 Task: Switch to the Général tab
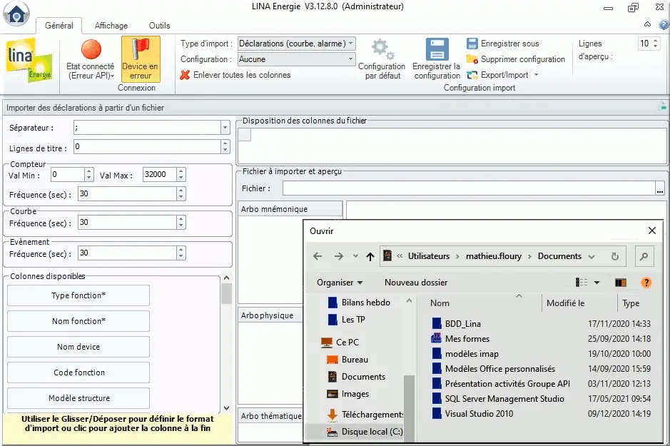point(59,26)
